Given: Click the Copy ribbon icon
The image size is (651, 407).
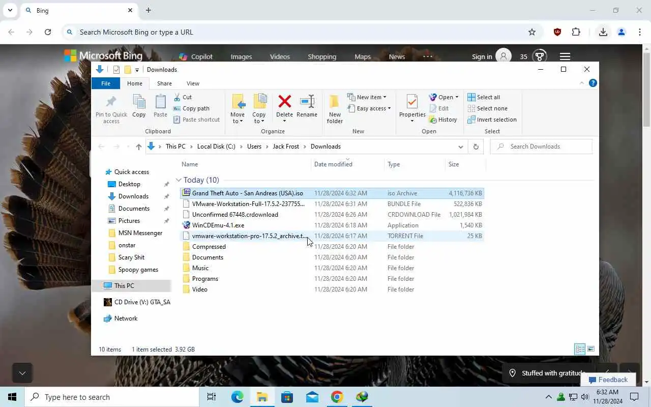Looking at the screenshot, I should [139, 106].
